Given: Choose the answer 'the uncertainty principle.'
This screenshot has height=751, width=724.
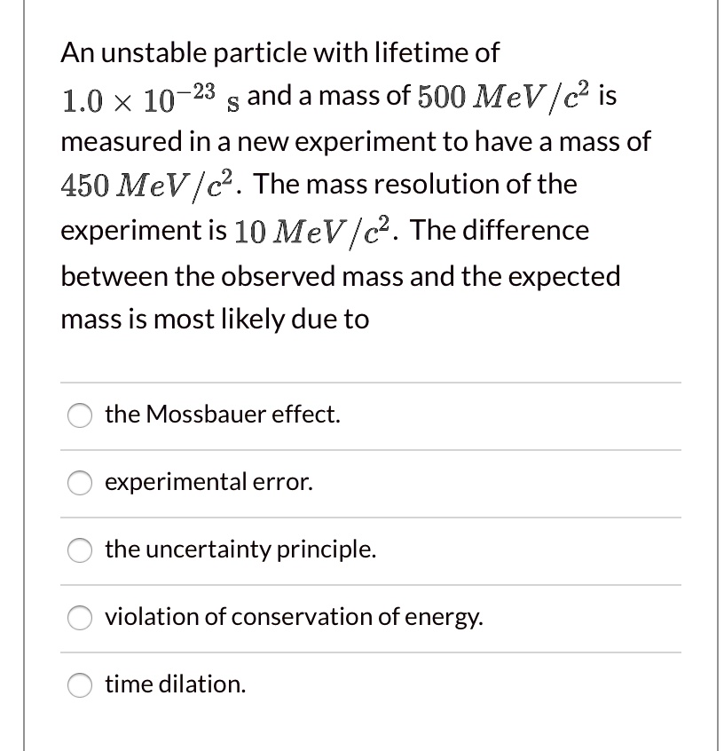Looking at the screenshot, I should coord(240,549).
